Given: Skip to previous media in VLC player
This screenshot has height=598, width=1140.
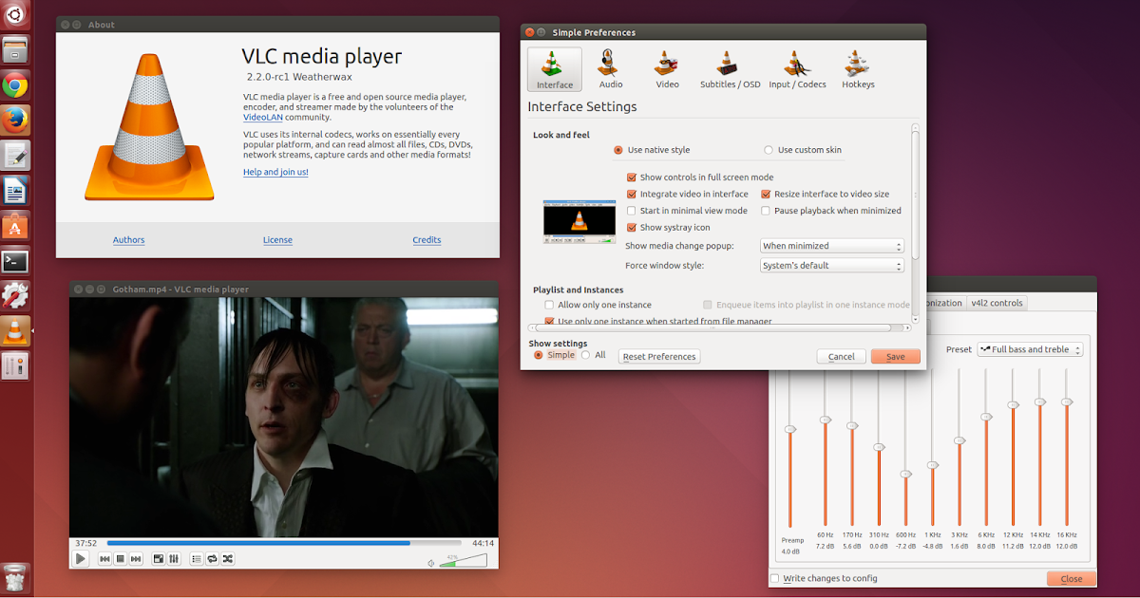Looking at the screenshot, I should point(105,559).
